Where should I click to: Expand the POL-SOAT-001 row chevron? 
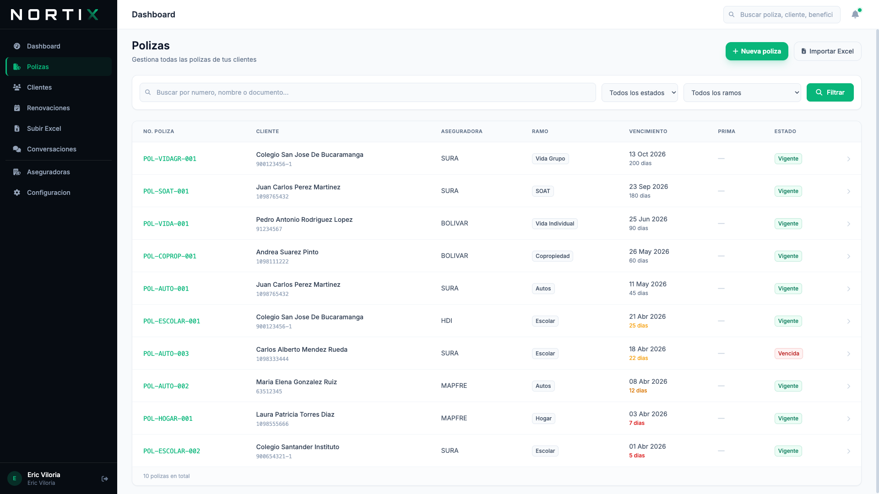point(849,191)
